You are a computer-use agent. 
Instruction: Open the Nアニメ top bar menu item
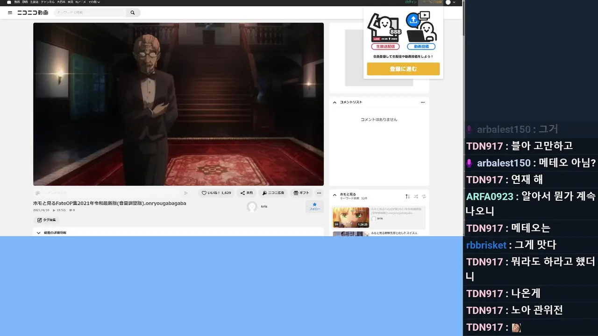tap(81, 2)
